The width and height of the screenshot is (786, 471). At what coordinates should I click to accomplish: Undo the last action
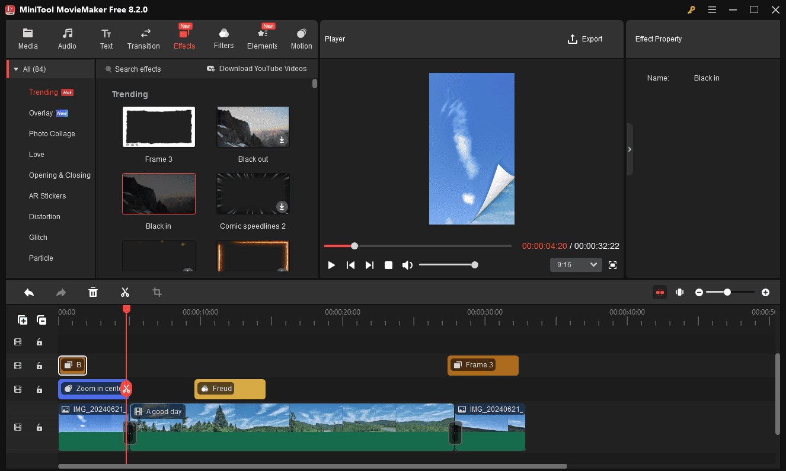29,292
